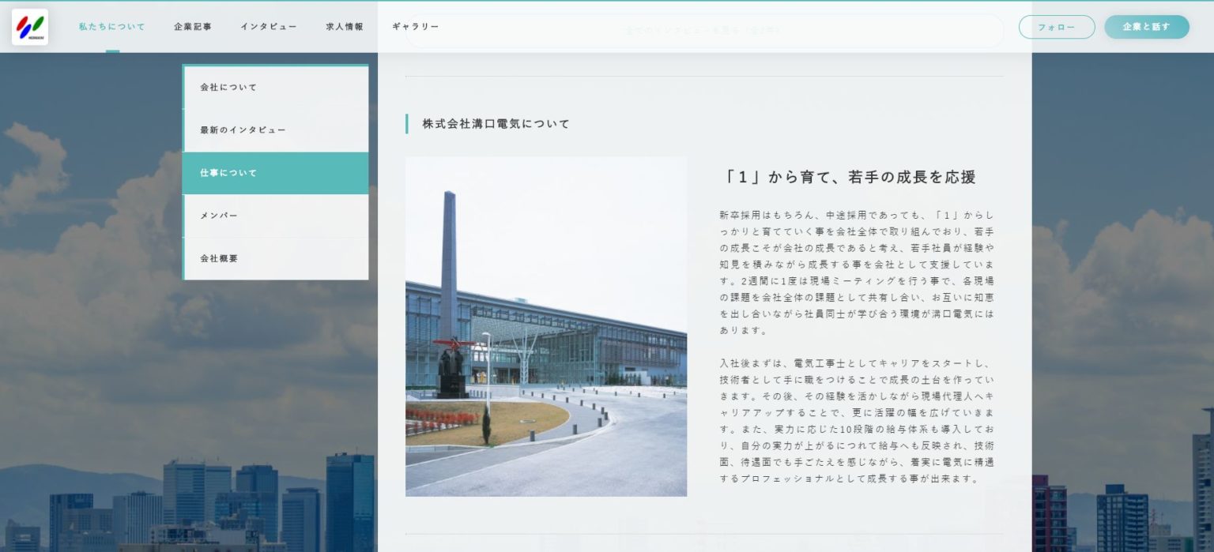The image size is (1214, 552).
Task: Go to the 企業記事 tab
Action: (x=193, y=27)
